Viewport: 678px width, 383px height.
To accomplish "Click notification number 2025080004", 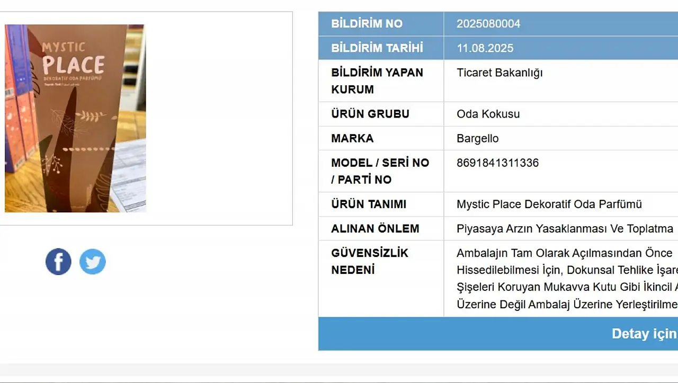I will (x=488, y=24).
